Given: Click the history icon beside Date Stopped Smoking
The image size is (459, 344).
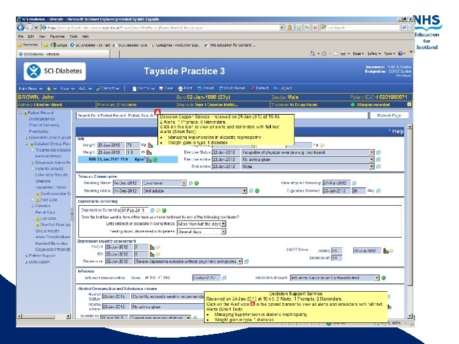Looking at the screenshot, I should [354, 183].
